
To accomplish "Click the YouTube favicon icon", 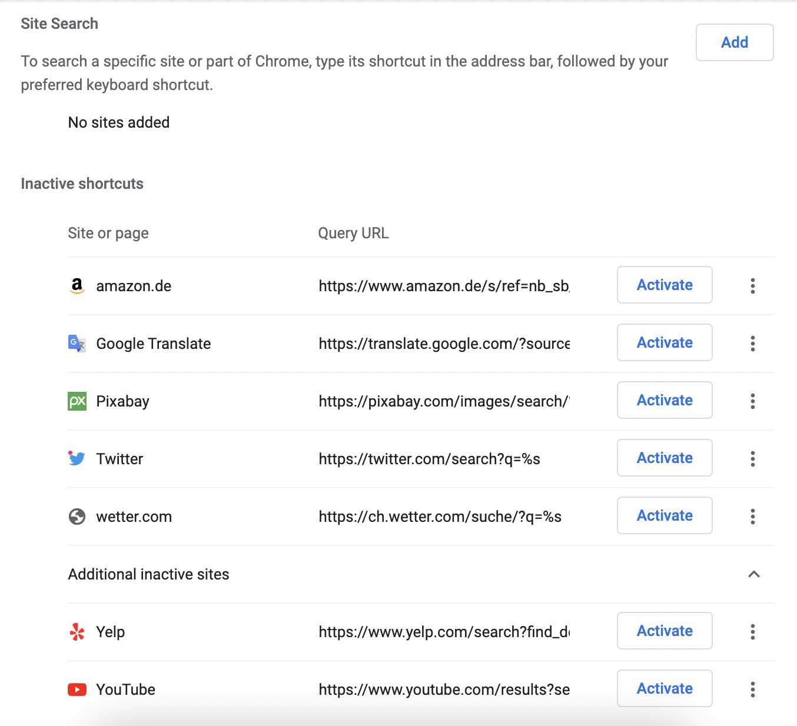I will click(77, 690).
